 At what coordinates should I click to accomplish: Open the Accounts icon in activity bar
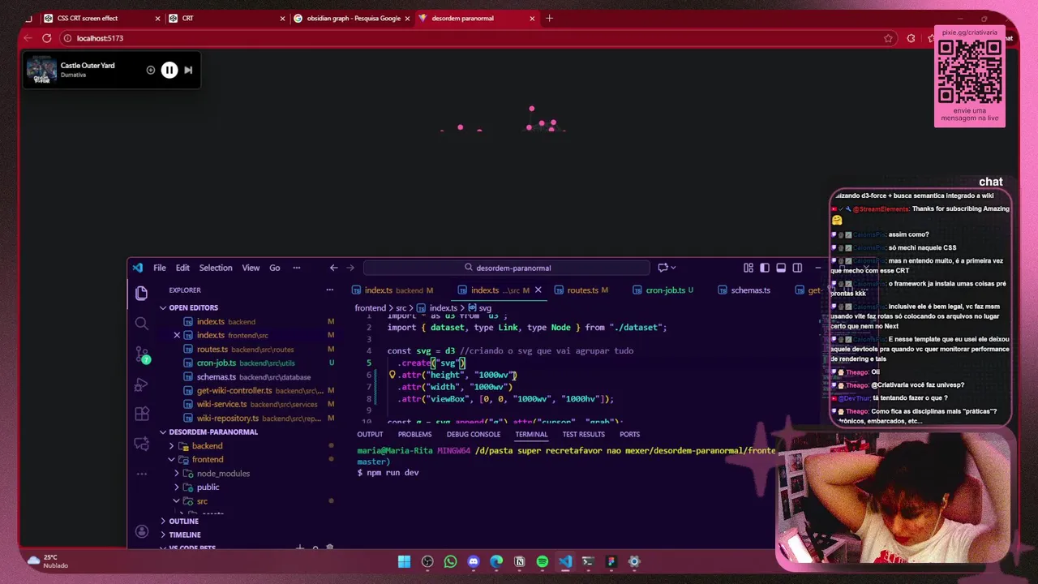tap(141, 531)
